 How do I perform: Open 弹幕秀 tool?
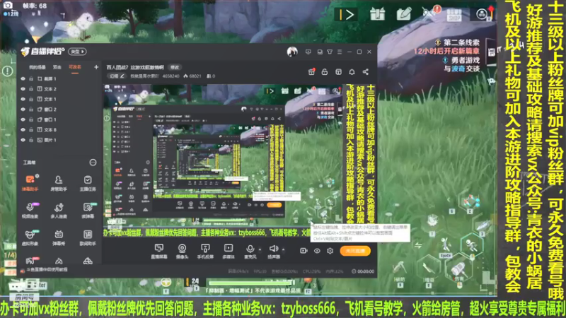pos(59,237)
